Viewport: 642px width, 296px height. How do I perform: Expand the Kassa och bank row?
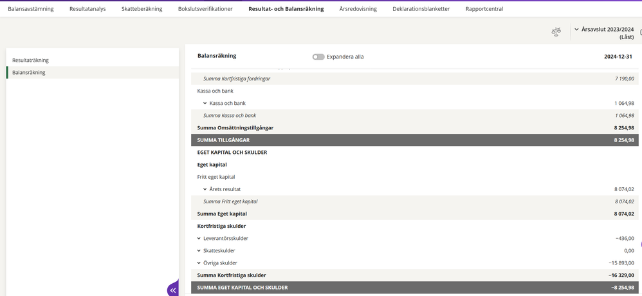(x=205, y=103)
